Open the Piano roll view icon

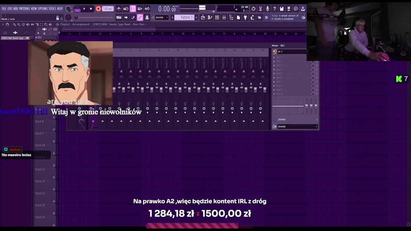coord(210,17)
